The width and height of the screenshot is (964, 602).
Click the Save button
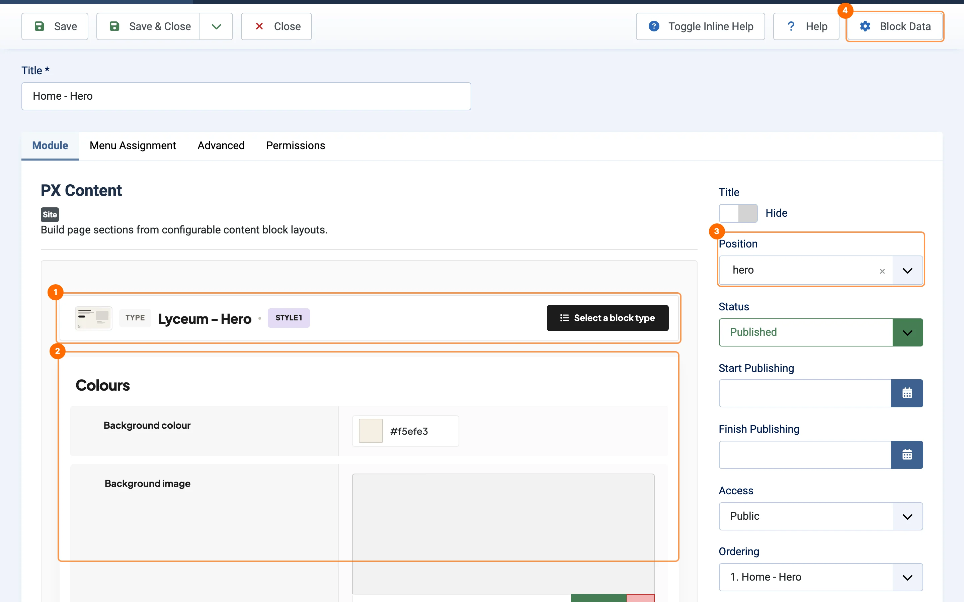55,26
